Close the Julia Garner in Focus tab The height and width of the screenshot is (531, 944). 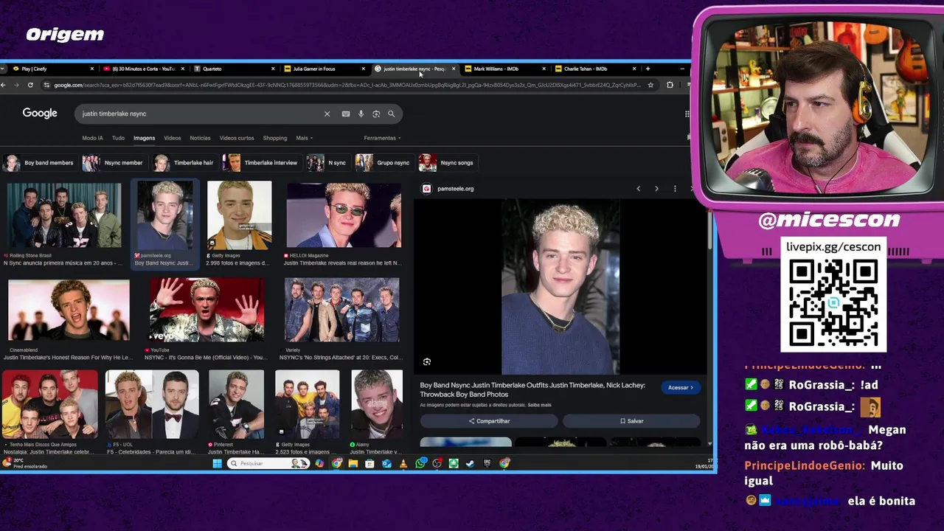click(x=363, y=69)
